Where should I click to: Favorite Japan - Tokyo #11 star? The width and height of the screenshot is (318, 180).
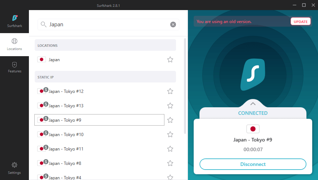click(x=170, y=149)
